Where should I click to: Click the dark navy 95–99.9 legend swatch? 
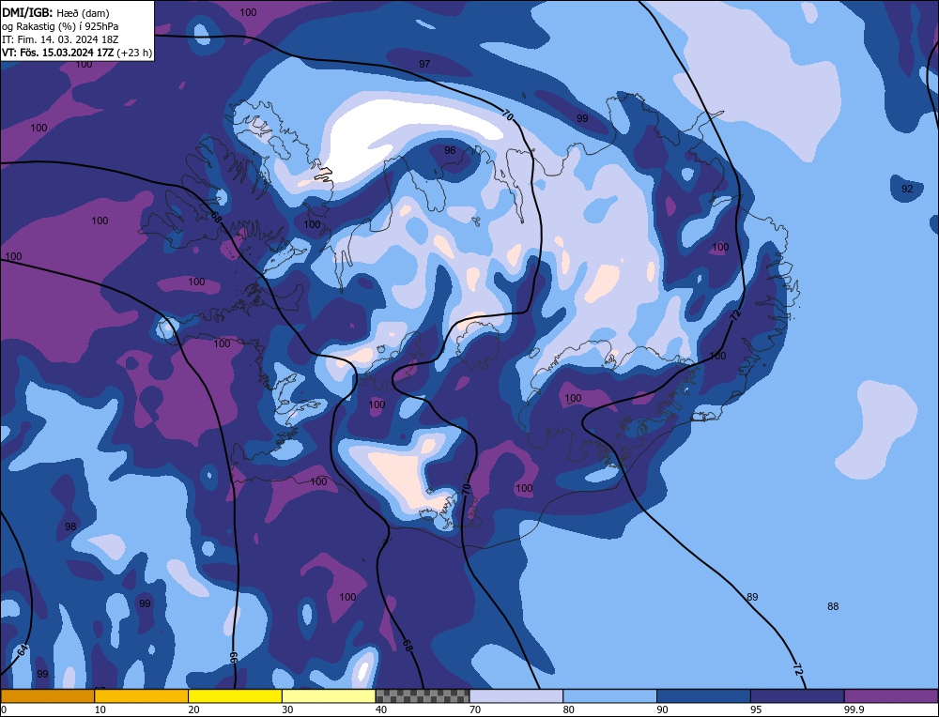pos(797,696)
